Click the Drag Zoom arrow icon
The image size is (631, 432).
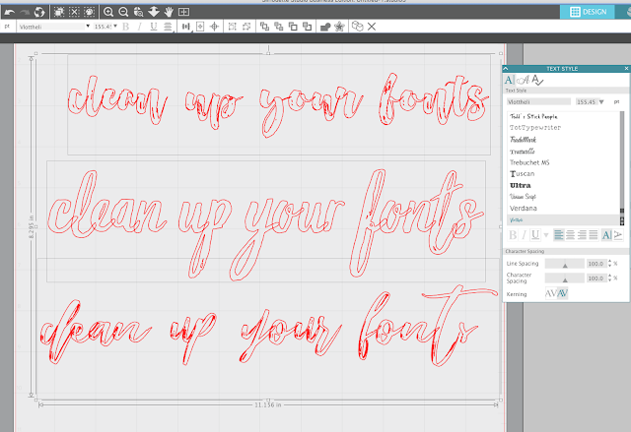[154, 12]
